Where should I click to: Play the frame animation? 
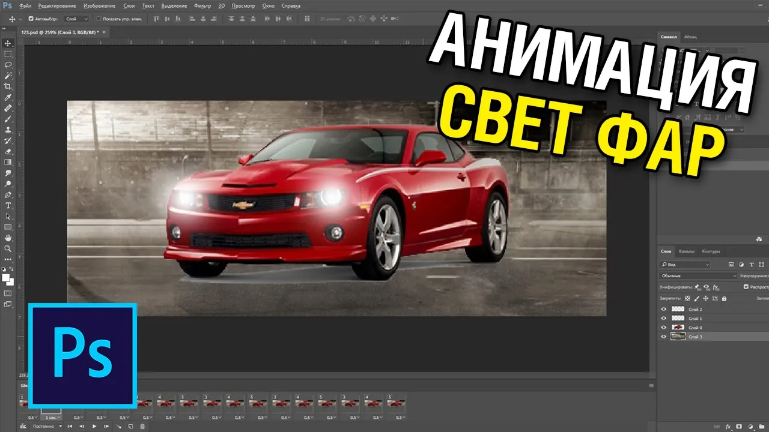click(94, 426)
